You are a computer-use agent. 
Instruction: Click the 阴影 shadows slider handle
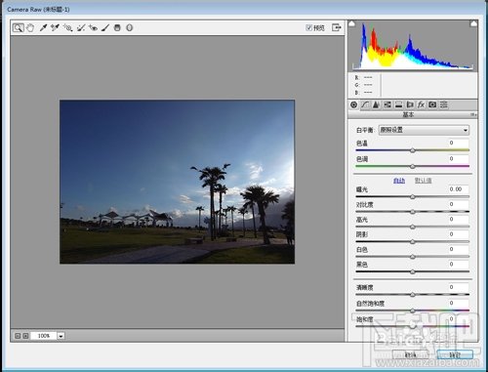[x=413, y=242]
